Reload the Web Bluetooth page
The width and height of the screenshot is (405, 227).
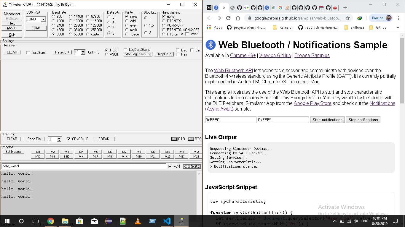(228, 18)
